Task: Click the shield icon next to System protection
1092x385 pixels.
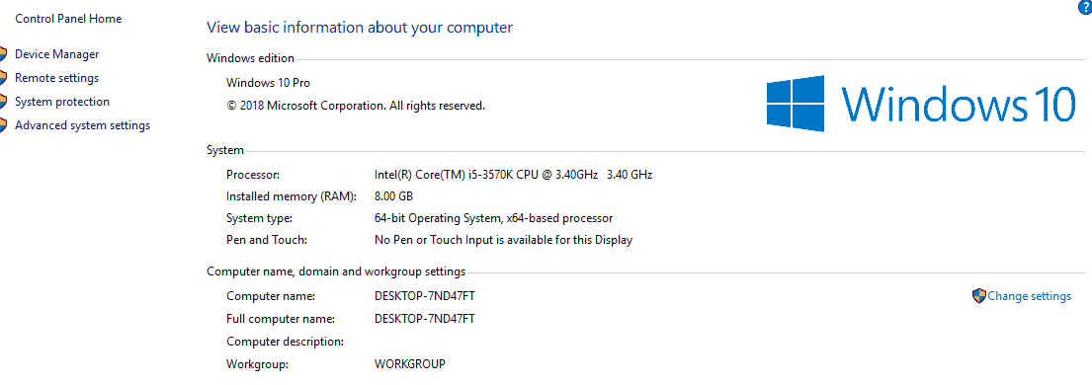Action: click(3, 102)
